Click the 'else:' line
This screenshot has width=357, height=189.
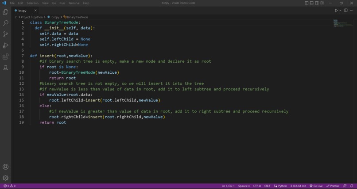(46, 106)
